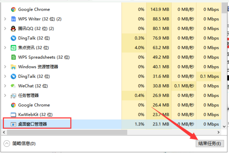The width and height of the screenshot is (229, 153).
Task: Click the DingTalk icon in the 31.6 MB row
Action: [x=13, y=76]
